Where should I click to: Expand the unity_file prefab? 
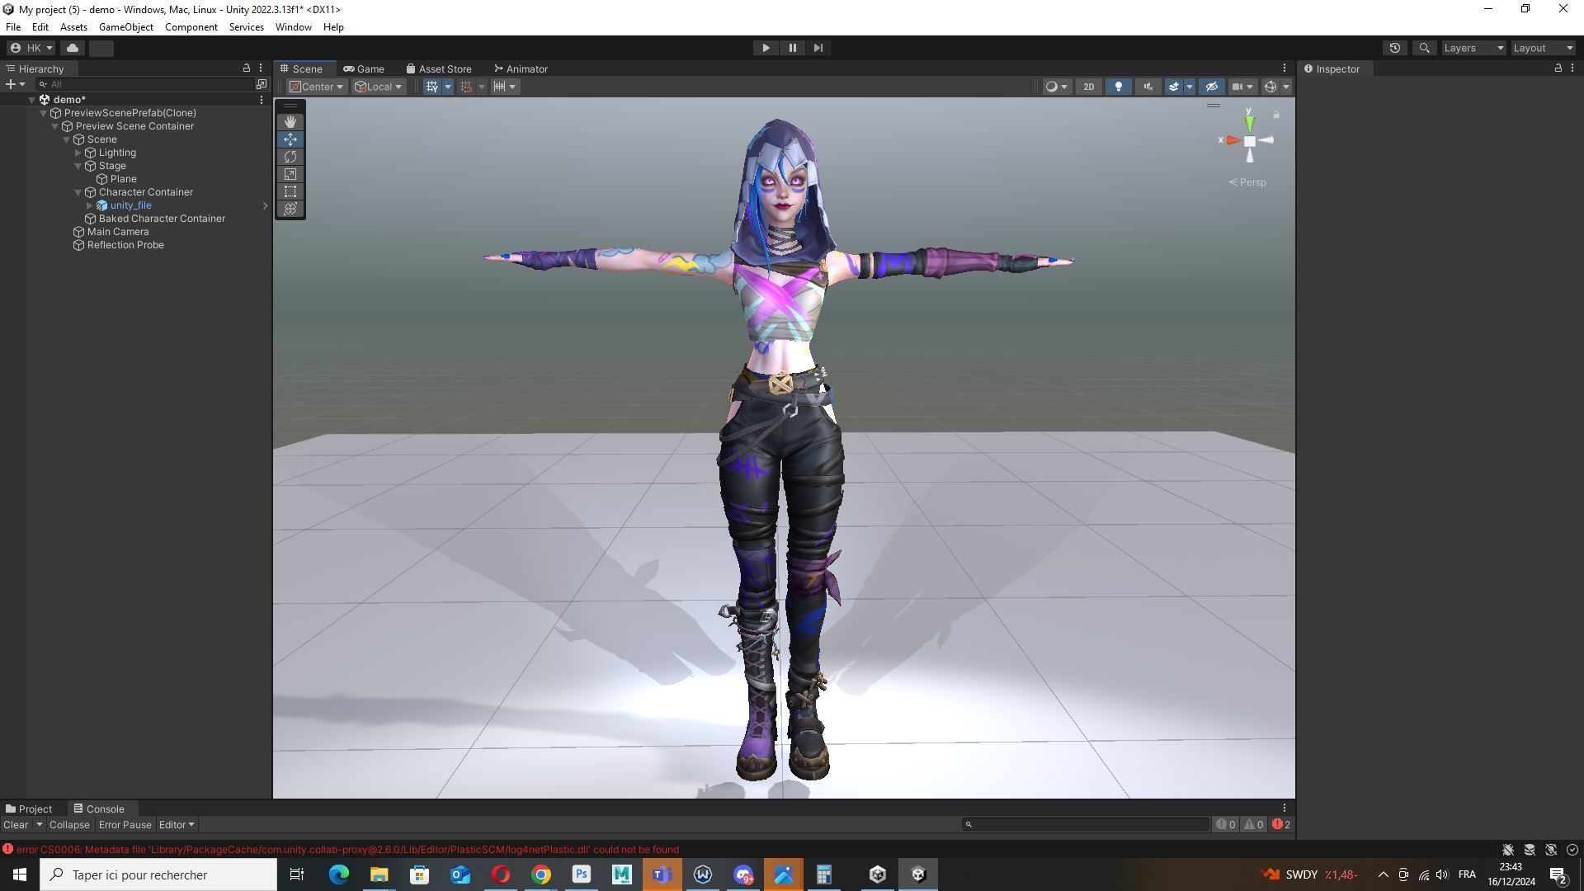click(x=90, y=205)
